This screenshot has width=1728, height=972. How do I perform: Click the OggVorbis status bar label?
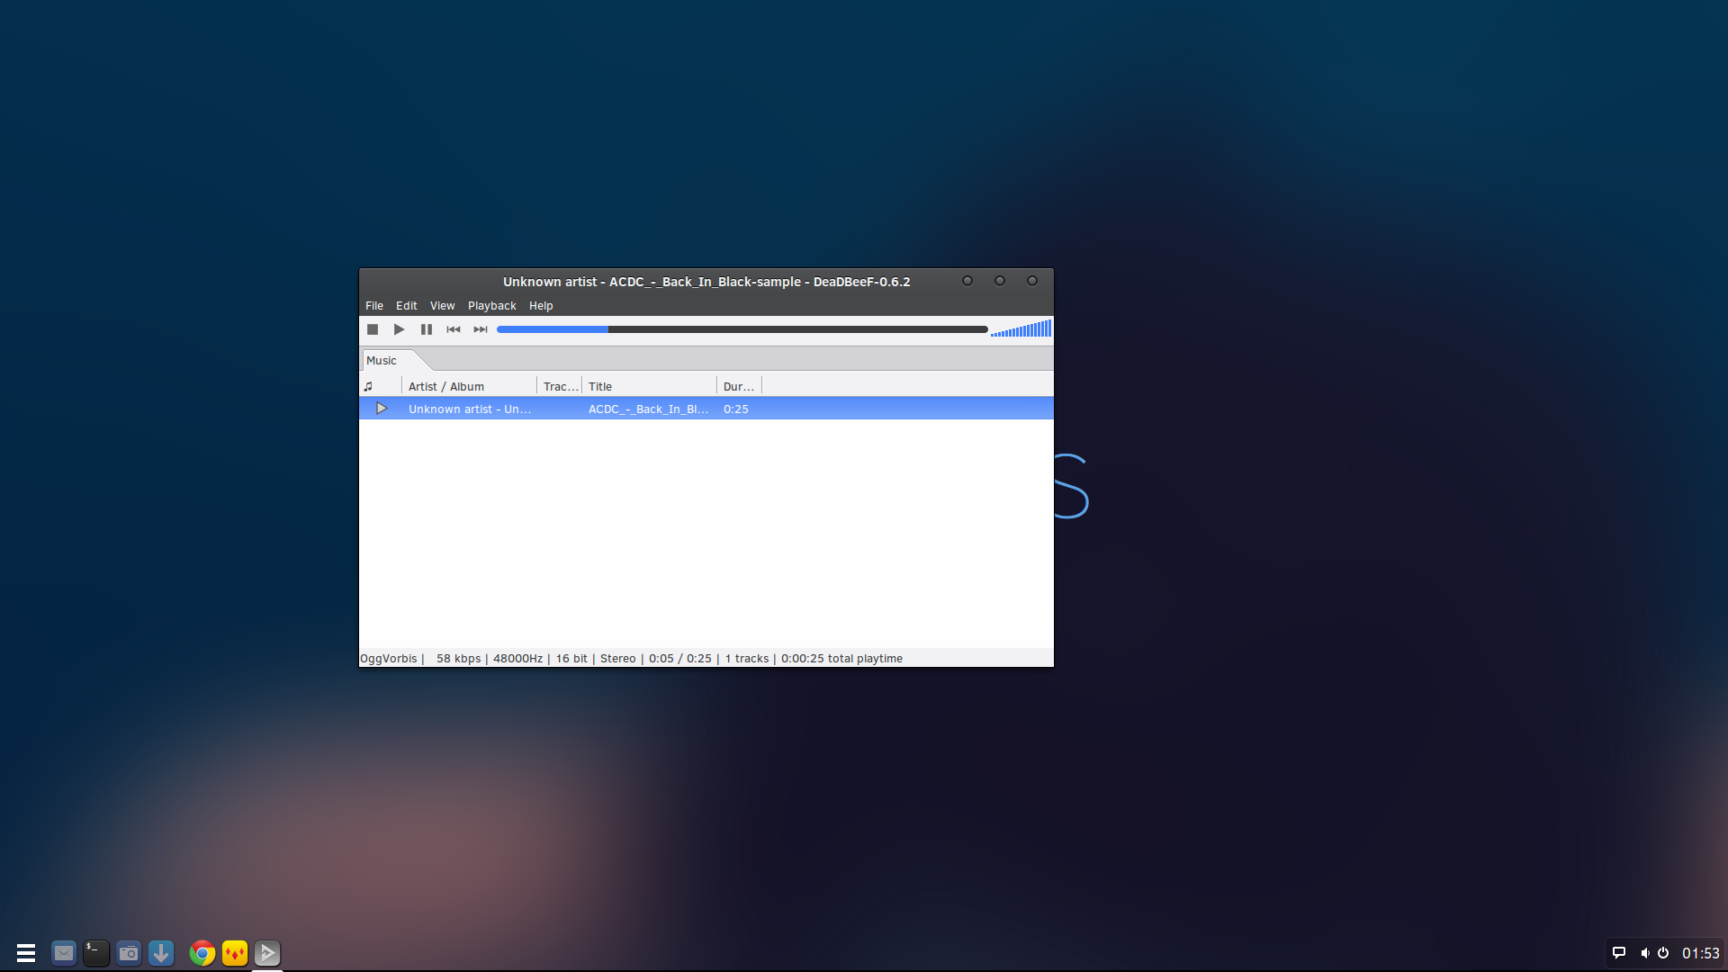point(389,659)
